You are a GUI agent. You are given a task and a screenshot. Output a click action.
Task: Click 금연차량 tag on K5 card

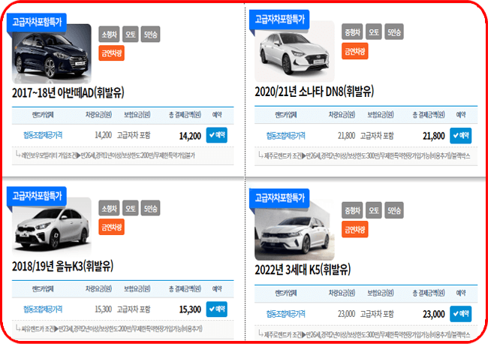pos(355,229)
